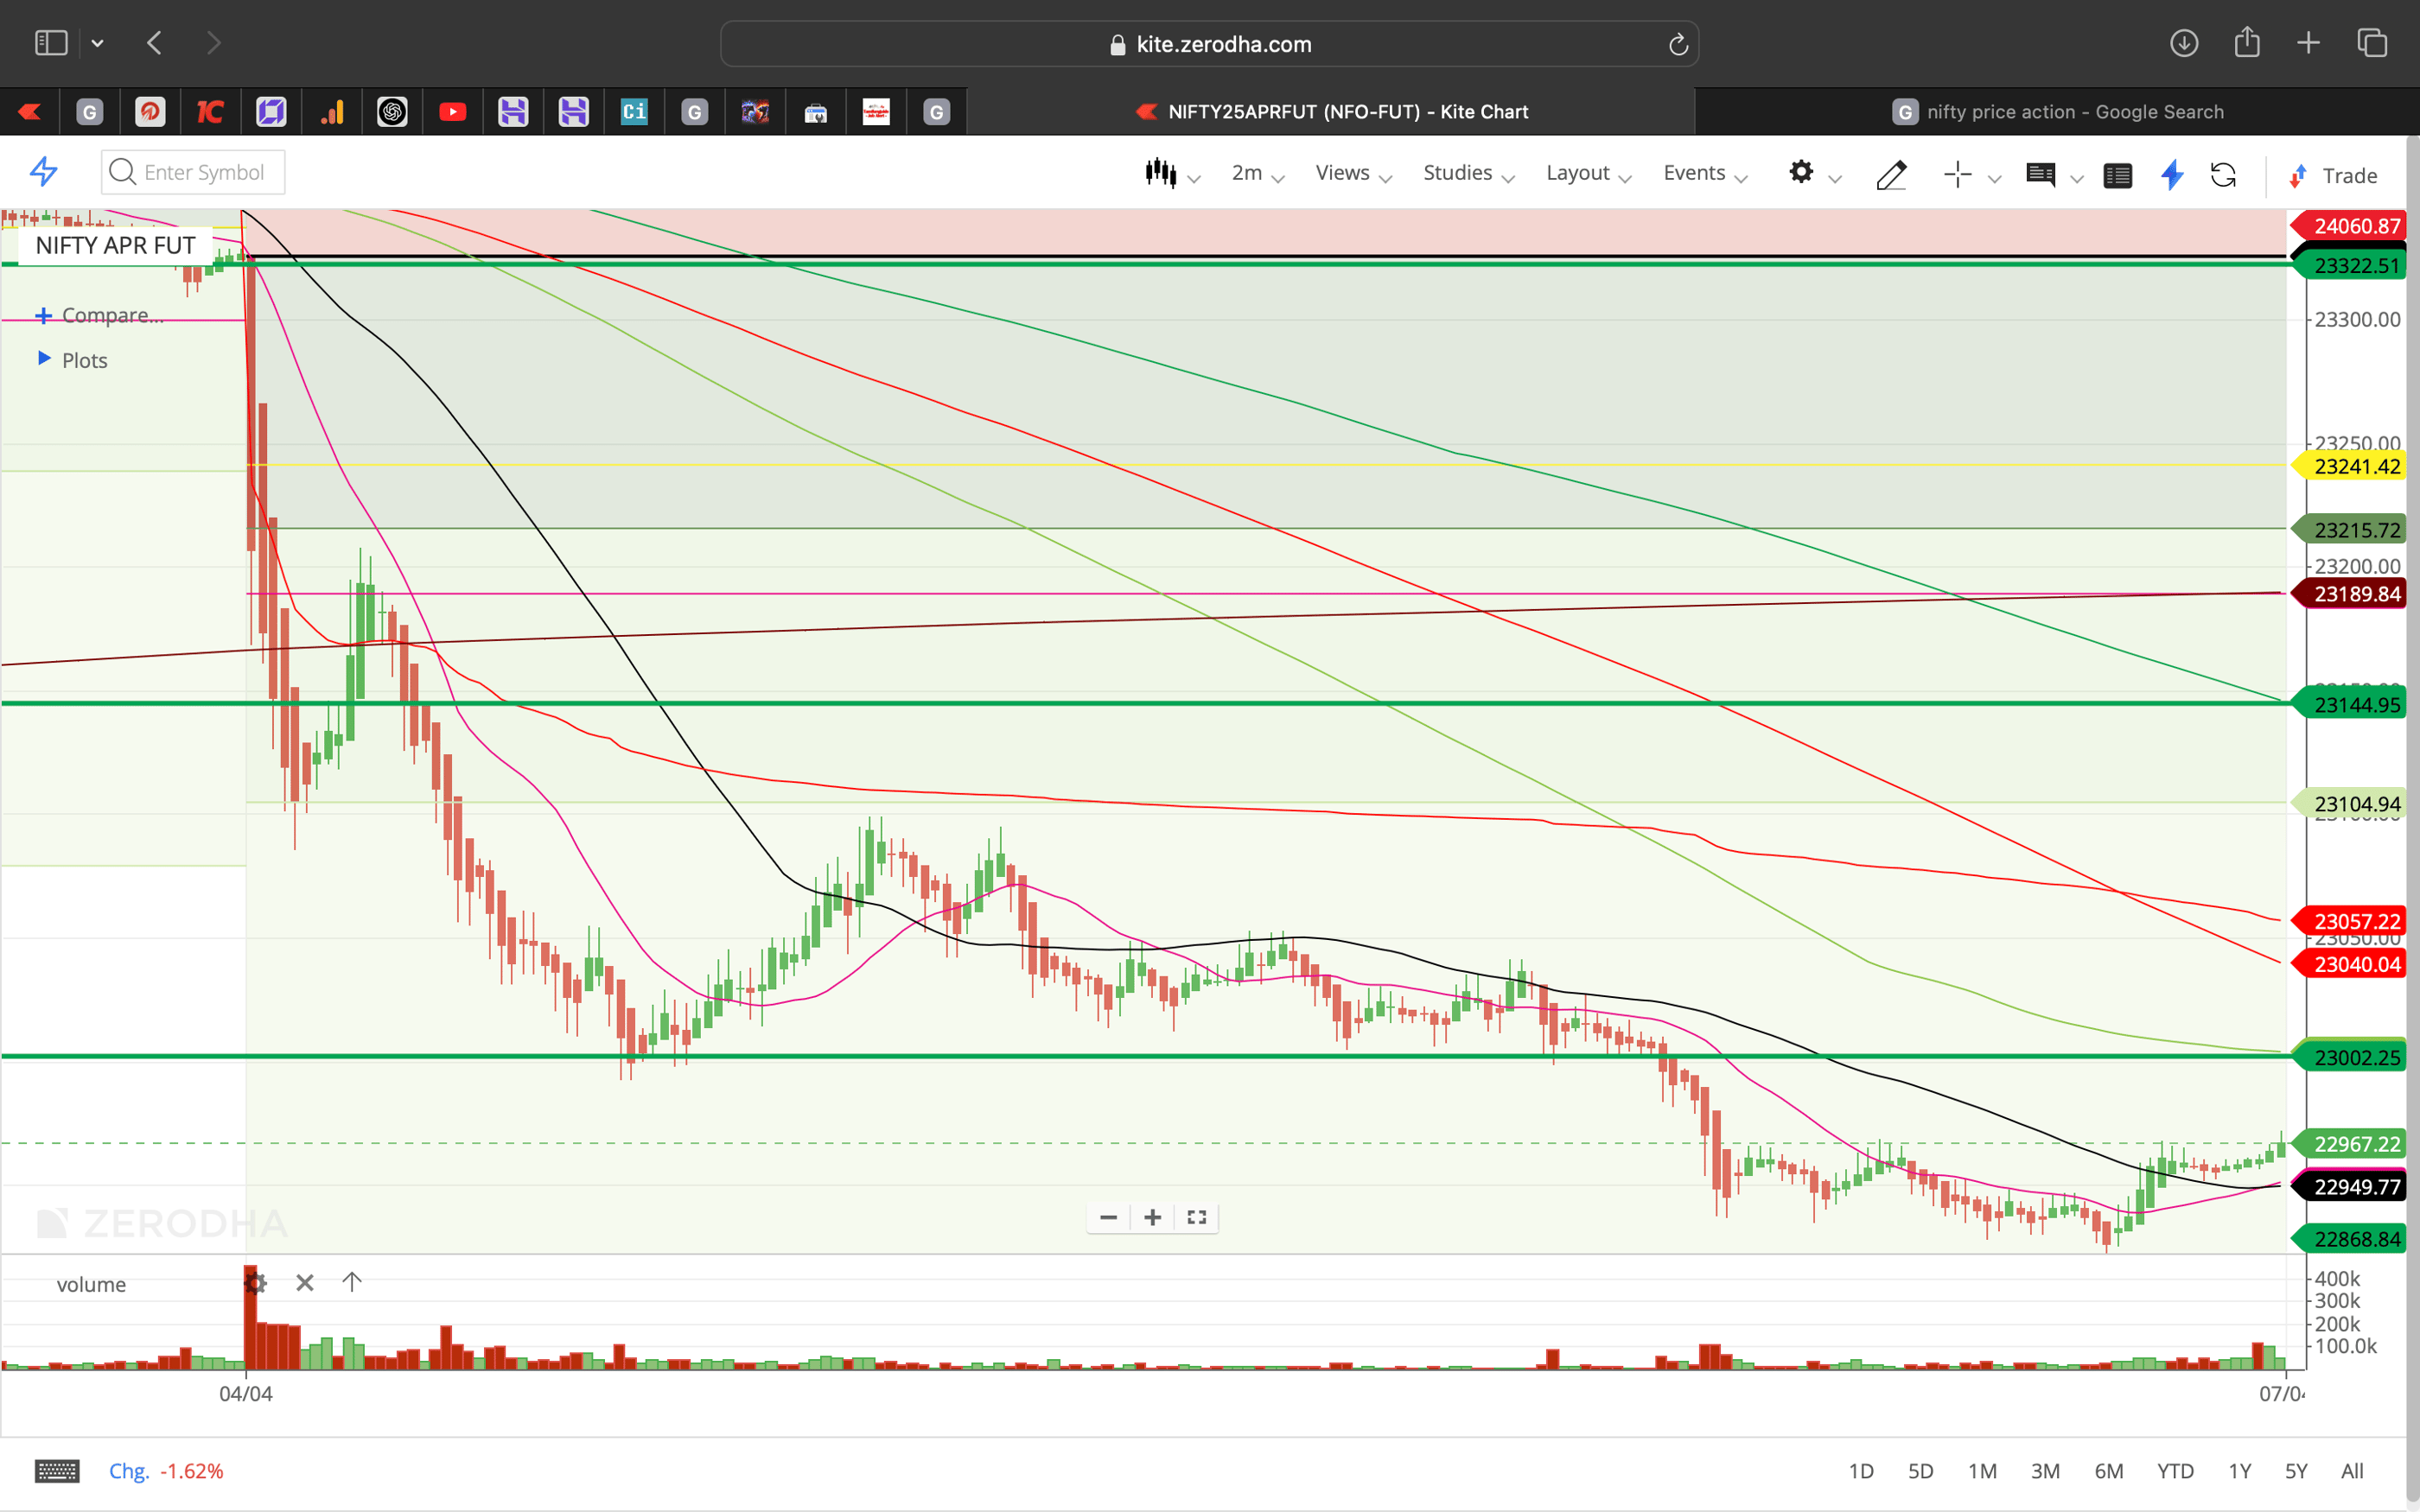2420x1512 pixels.
Task: Activate the crosshair tool
Action: [x=1958, y=174]
